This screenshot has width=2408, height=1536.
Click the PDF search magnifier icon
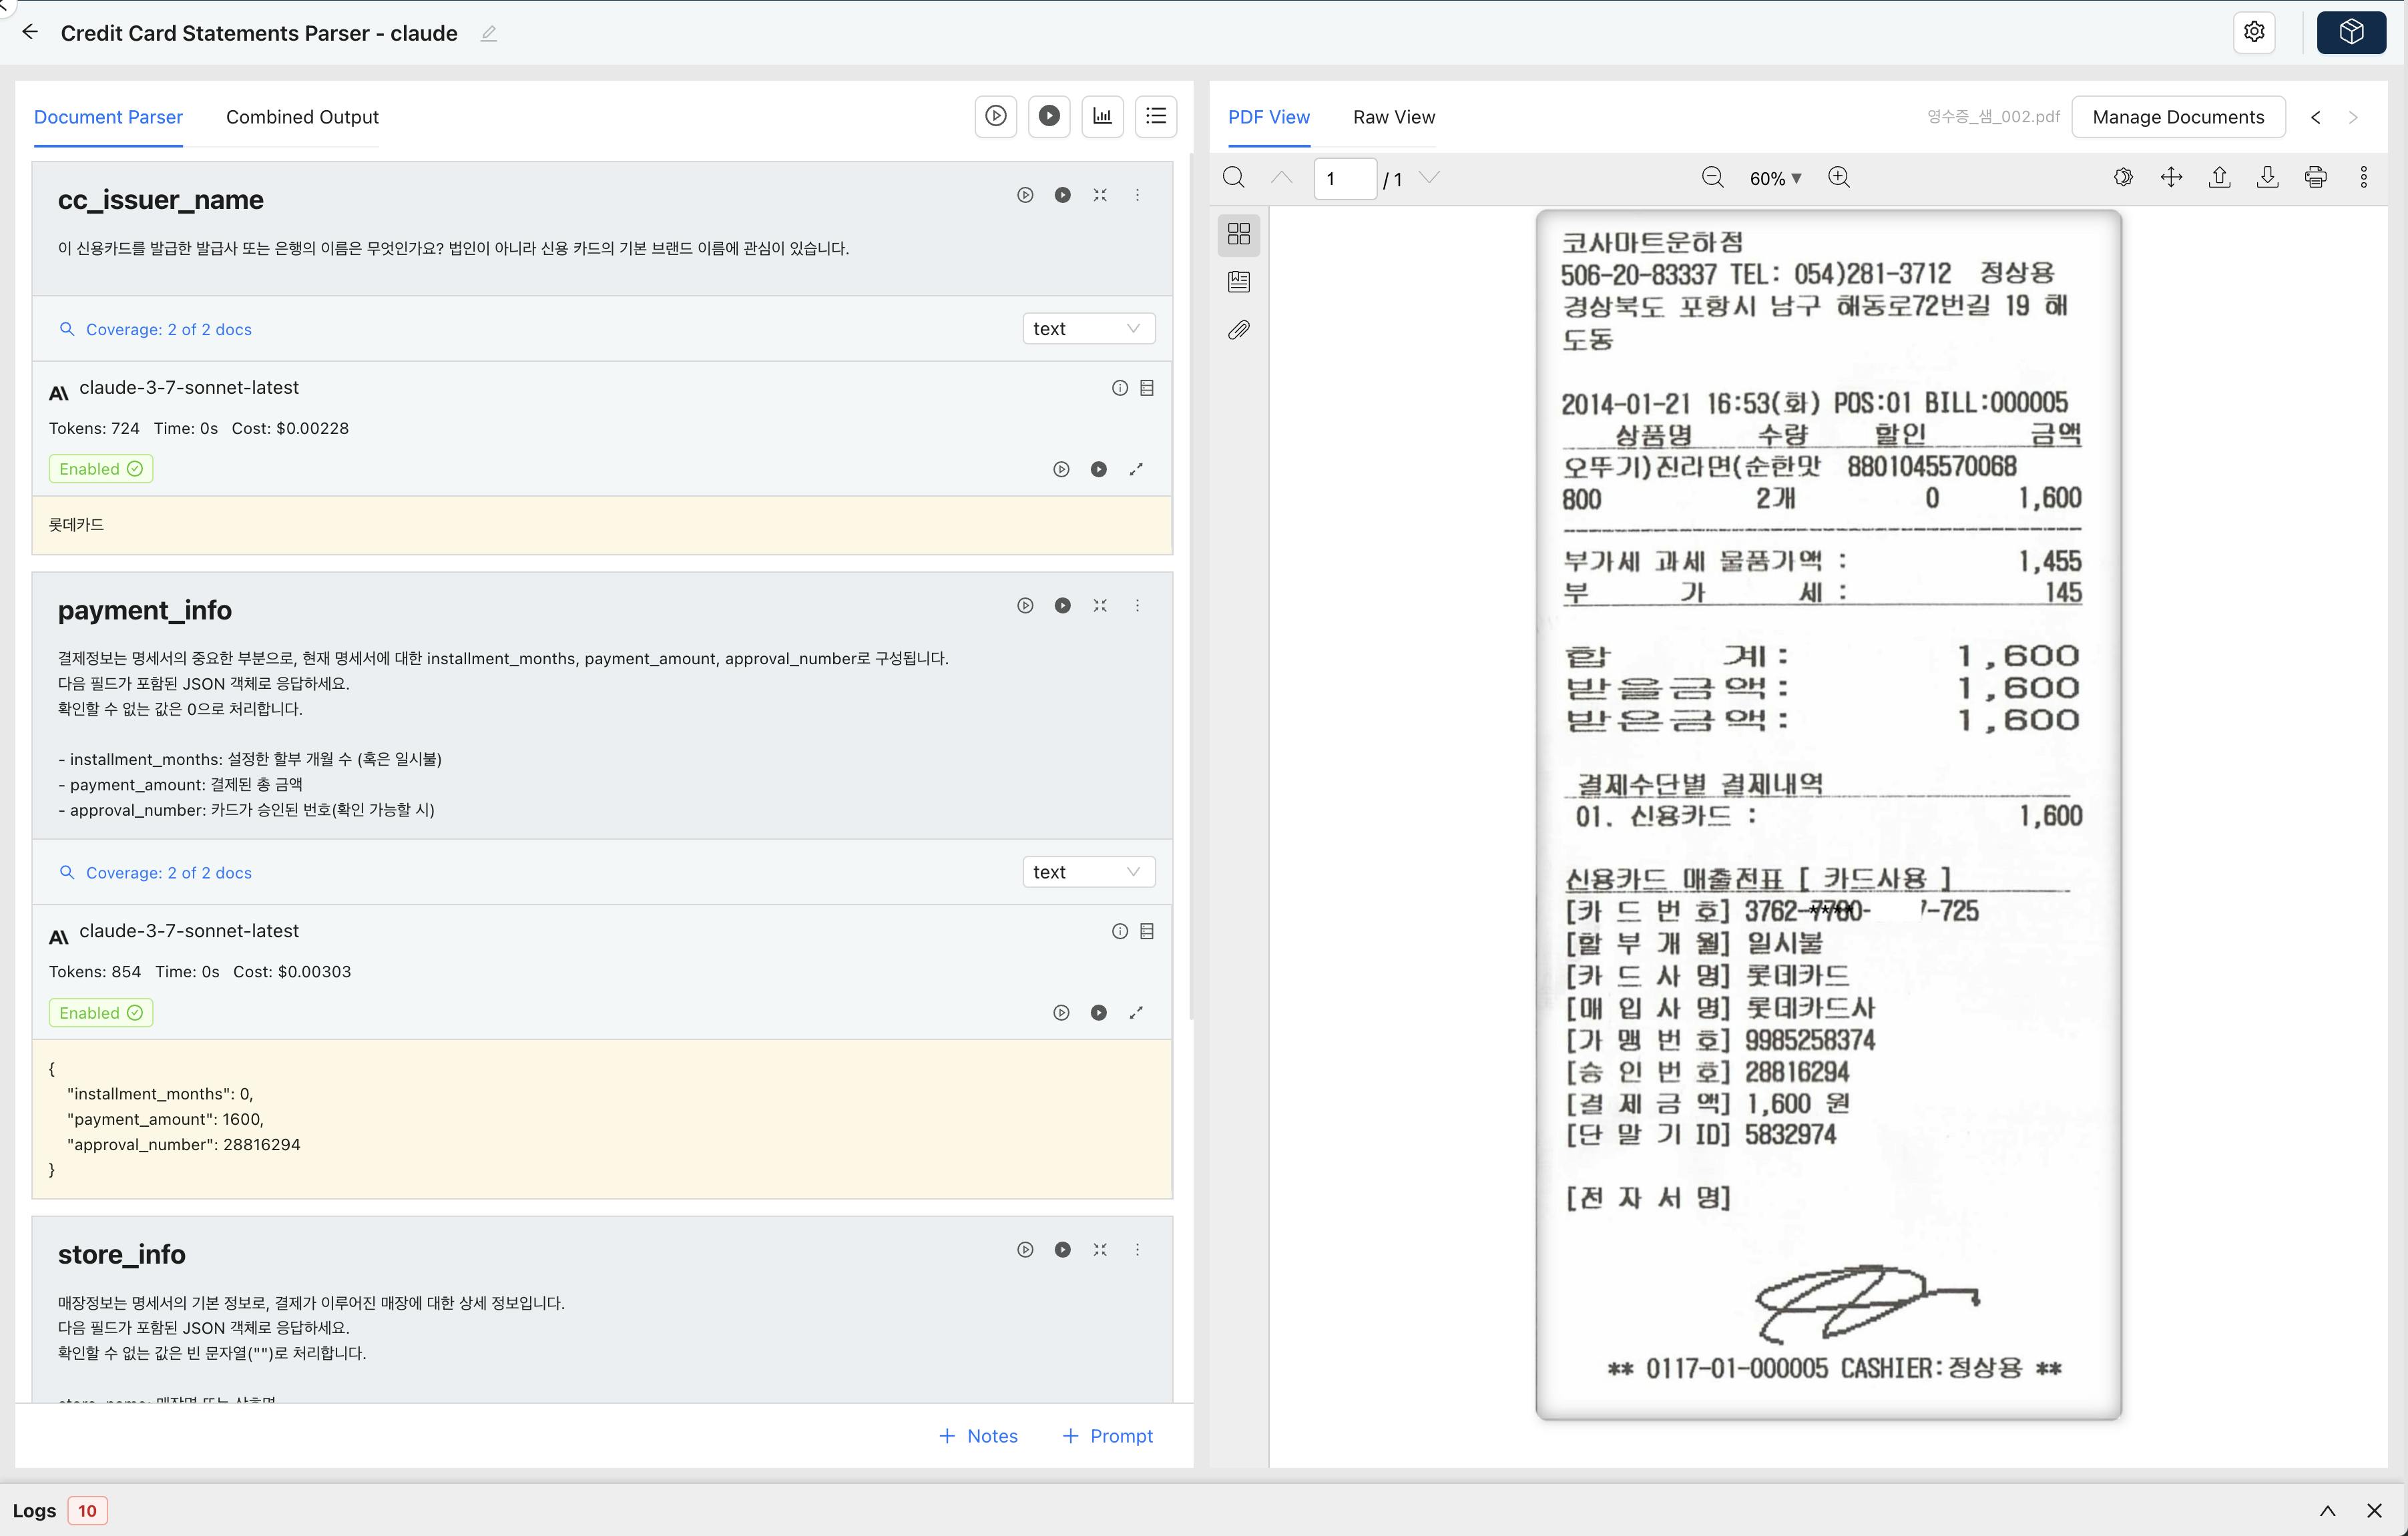click(1234, 178)
